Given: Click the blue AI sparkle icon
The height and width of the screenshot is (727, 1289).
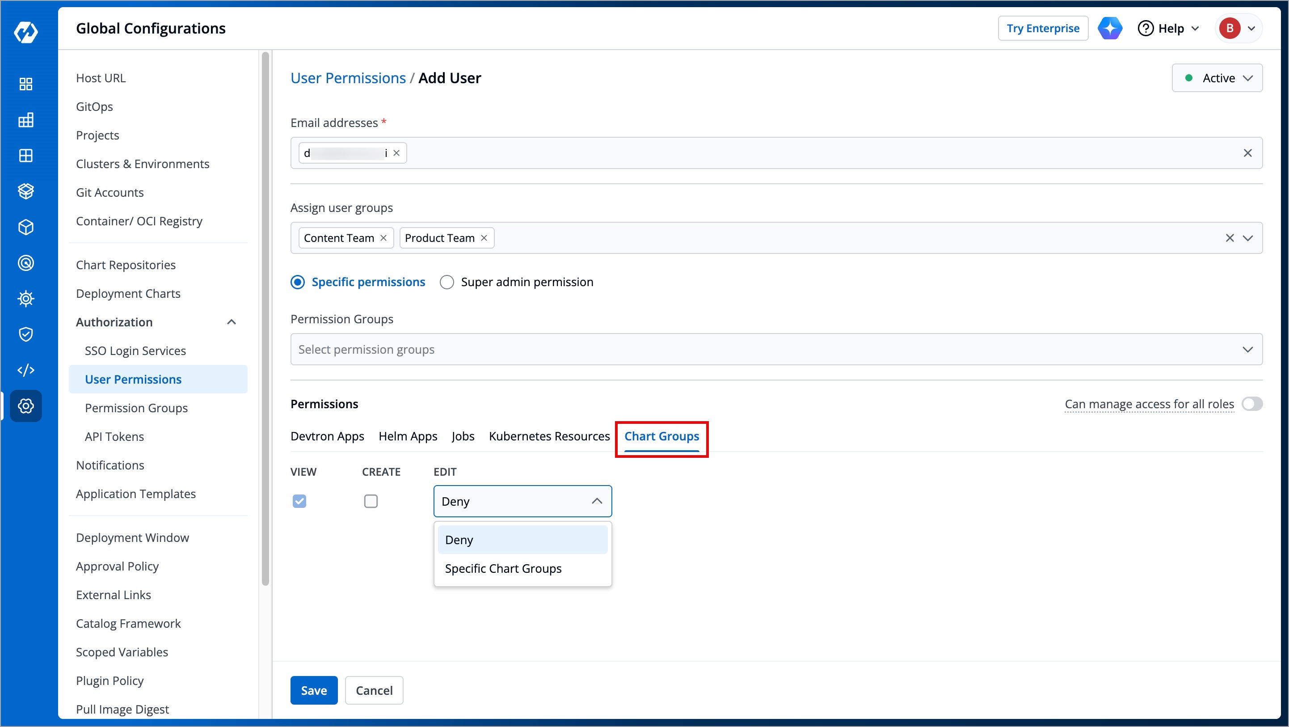Looking at the screenshot, I should pyautogui.click(x=1110, y=28).
